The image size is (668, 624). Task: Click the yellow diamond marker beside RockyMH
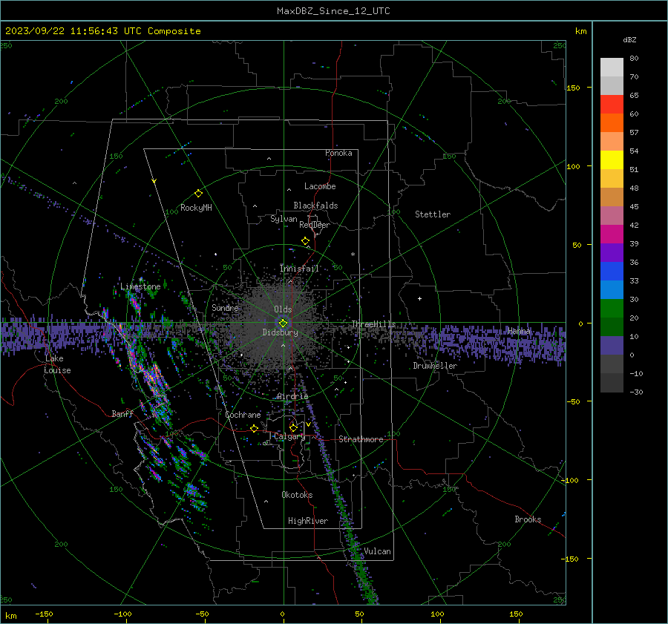pos(198,194)
